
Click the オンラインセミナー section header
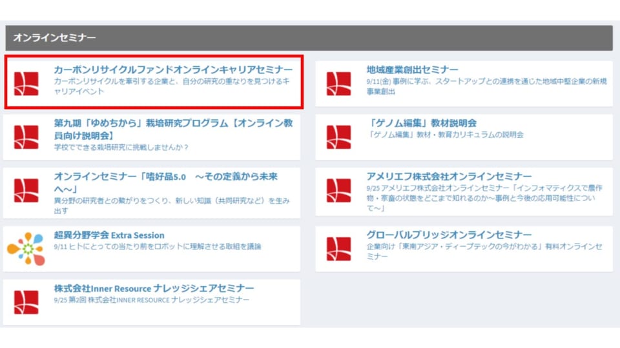coord(309,38)
